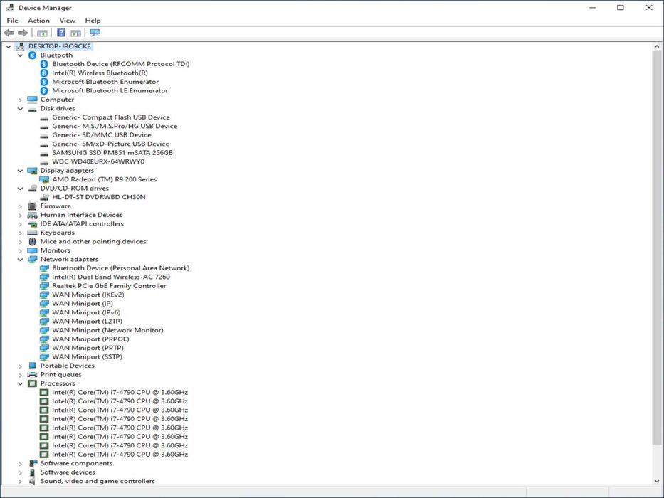664x498 pixels.
Task: Click the blue Help question-mark toolbar icon
Action: 61,33
